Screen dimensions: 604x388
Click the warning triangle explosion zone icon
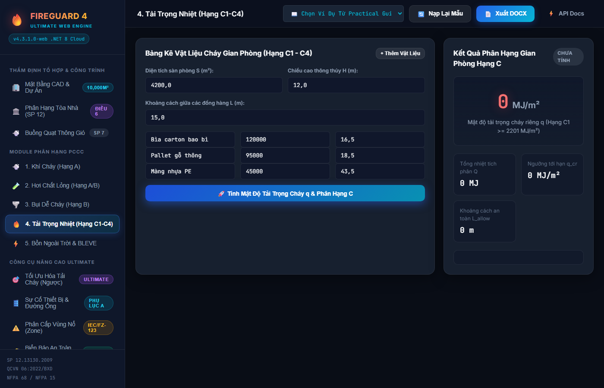point(16,328)
